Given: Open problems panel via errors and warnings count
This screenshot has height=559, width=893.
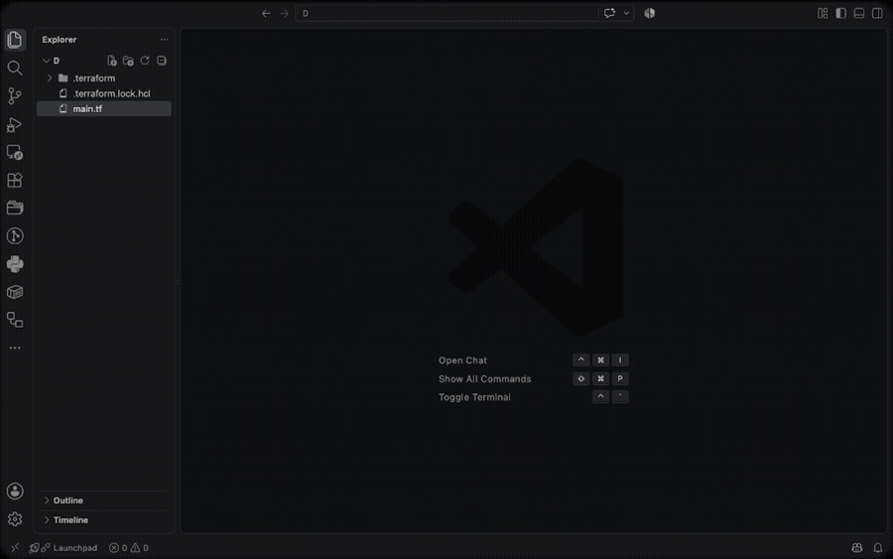Looking at the screenshot, I should (x=129, y=548).
